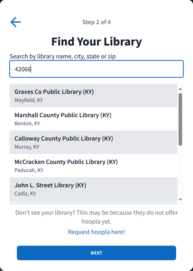
Task: Click the scroll up arrow of the library list
Action: coord(180,89)
